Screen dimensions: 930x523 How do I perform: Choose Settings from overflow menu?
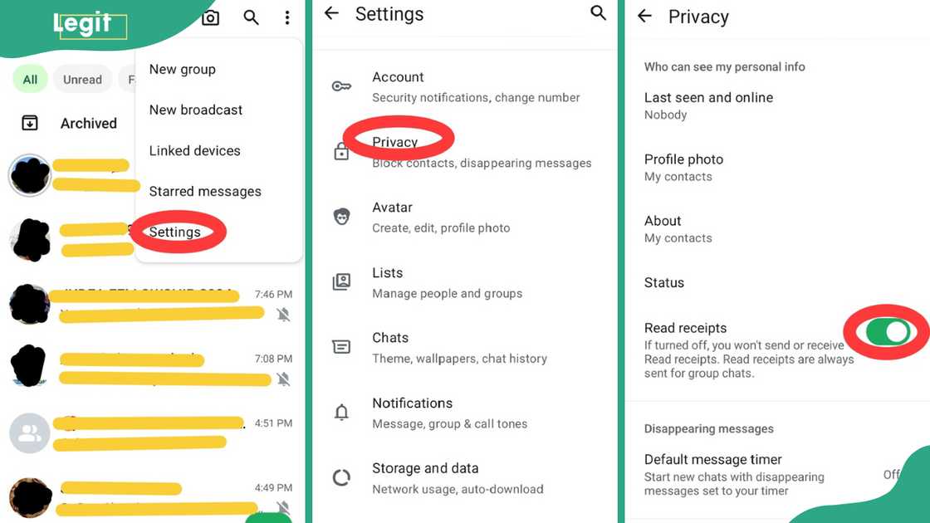175,232
